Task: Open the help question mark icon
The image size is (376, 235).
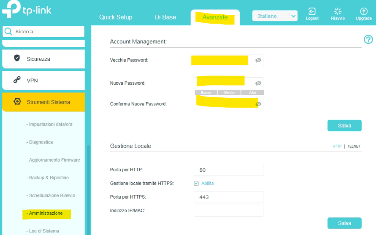Action: point(368,40)
